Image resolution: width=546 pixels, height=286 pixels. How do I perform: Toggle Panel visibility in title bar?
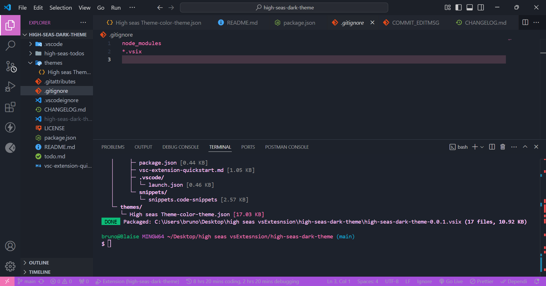(470, 8)
